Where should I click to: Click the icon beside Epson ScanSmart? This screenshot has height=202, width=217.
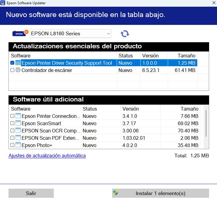[18, 123]
